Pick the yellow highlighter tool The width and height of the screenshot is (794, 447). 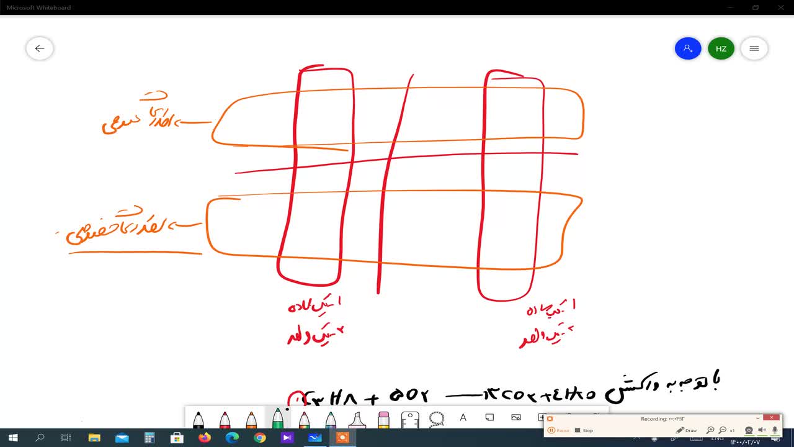click(x=357, y=420)
